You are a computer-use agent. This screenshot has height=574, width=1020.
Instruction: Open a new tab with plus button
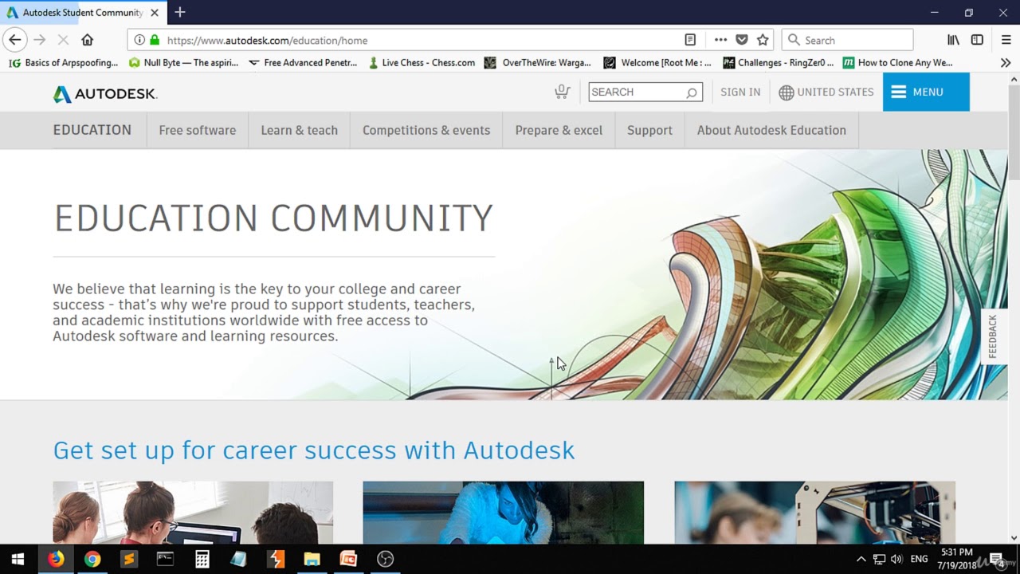coord(180,12)
